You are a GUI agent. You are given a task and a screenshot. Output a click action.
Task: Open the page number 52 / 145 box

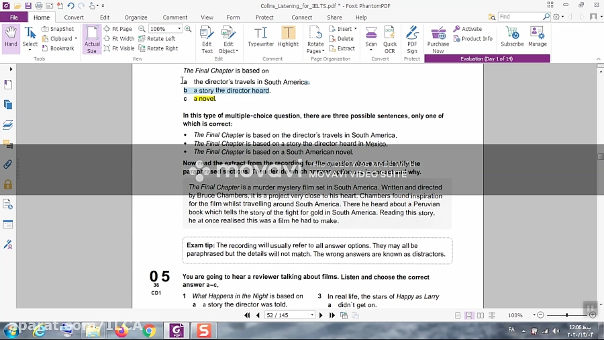click(289, 315)
